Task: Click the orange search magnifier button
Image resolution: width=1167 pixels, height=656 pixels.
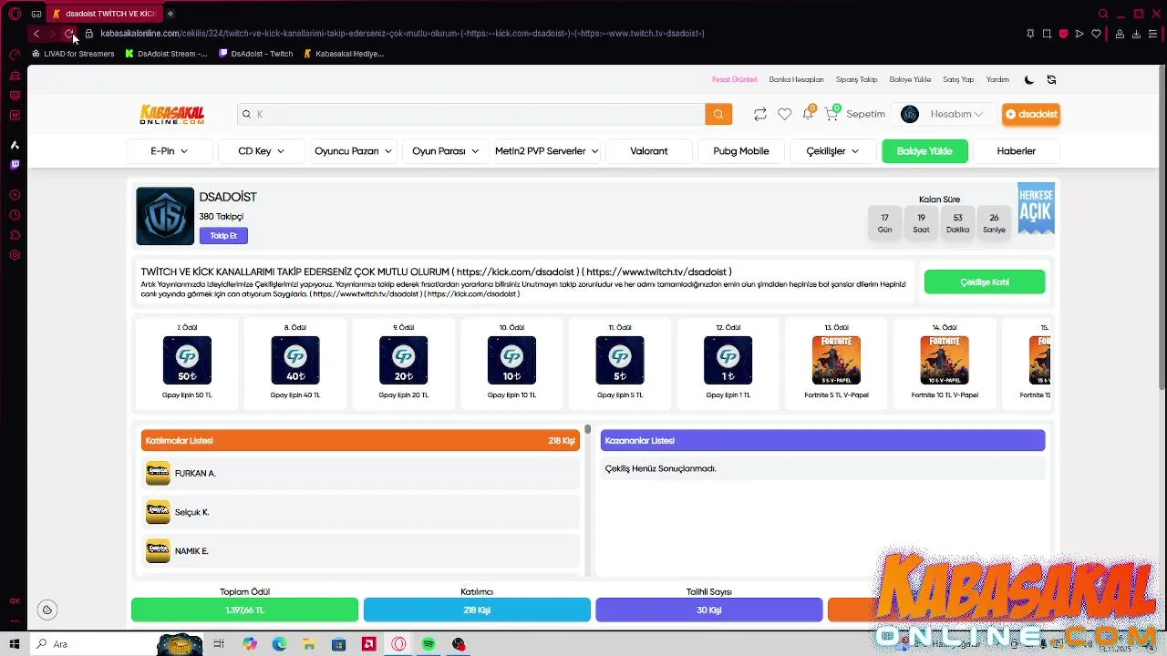Action: [x=718, y=114]
